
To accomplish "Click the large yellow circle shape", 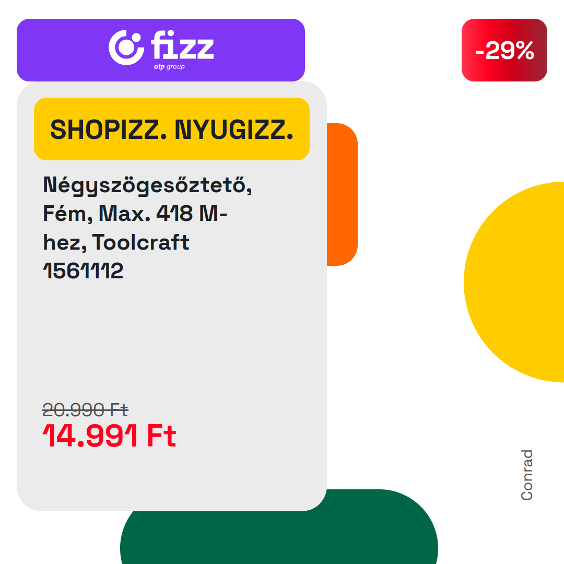I will click(x=514, y=282).
